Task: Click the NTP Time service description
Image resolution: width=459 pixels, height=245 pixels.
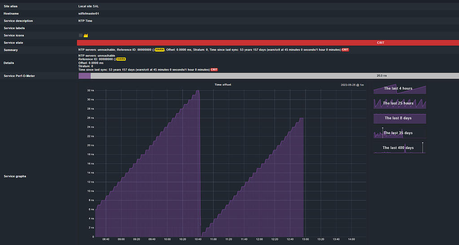Action: coord(85,21)
